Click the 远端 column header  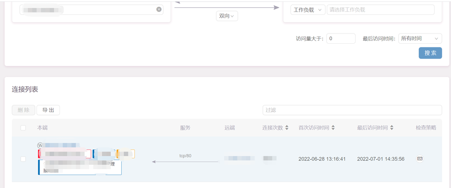(229, 128)
